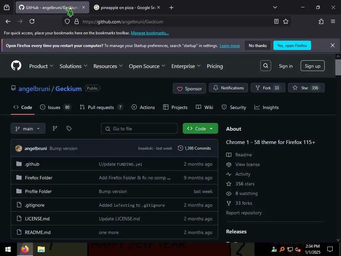Image resolution: width=341 pixels, height=256 pixels.
Task: Open the Profile Folder directory
Action: pyautogui.click(x=38, y=191)
